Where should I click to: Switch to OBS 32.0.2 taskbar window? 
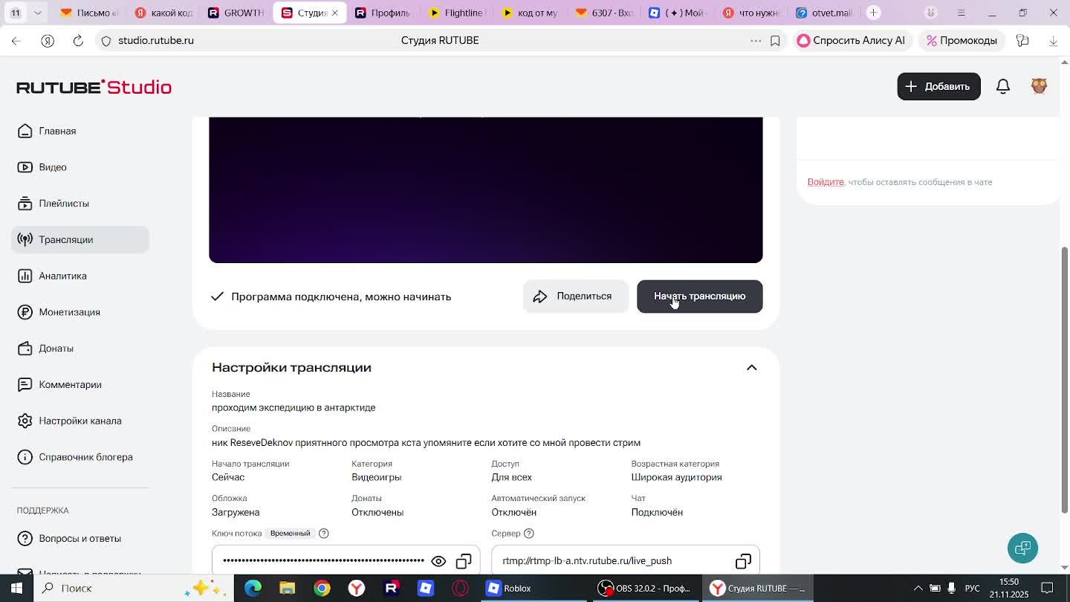pos(646,589)
